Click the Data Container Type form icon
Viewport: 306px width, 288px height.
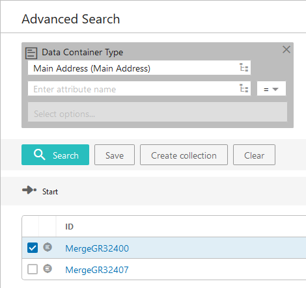31,53
